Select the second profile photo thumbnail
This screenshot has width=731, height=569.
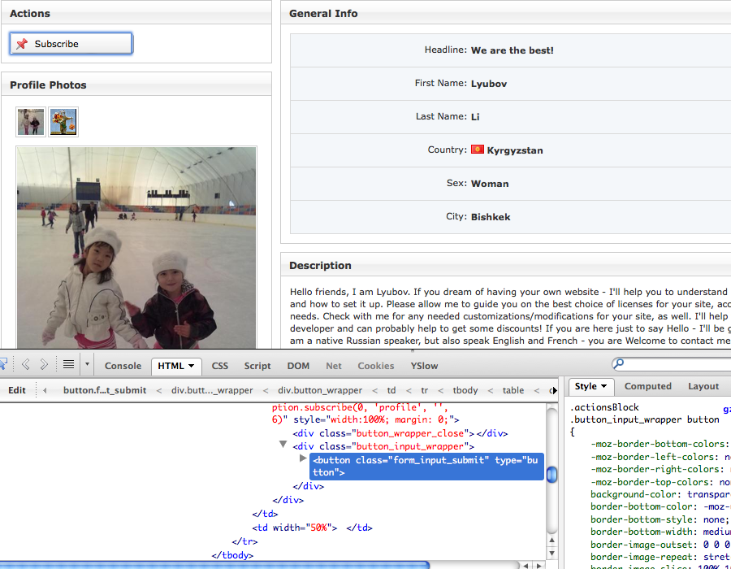tap(63, 122)
